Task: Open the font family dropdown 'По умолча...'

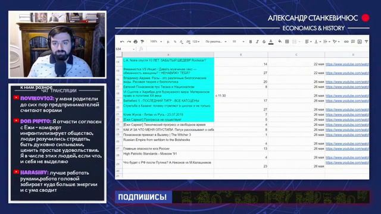Action: [x=216, y=42]
